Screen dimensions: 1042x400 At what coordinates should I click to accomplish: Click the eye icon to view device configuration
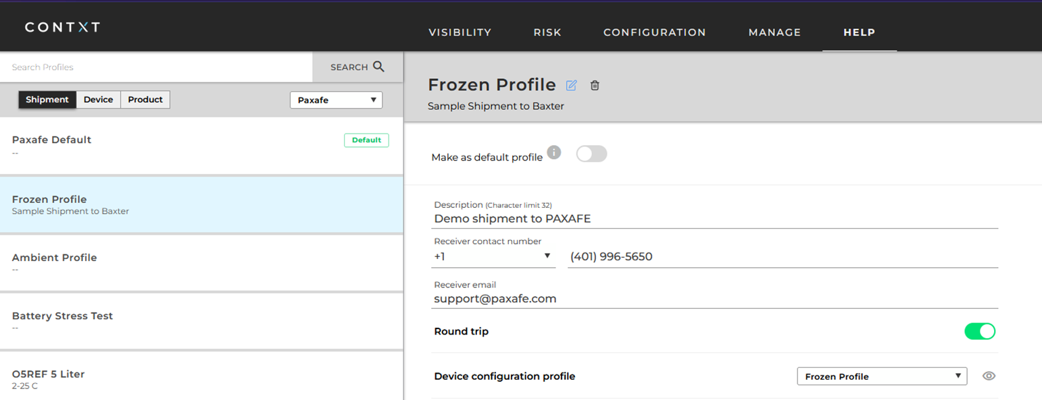[989, 376]
